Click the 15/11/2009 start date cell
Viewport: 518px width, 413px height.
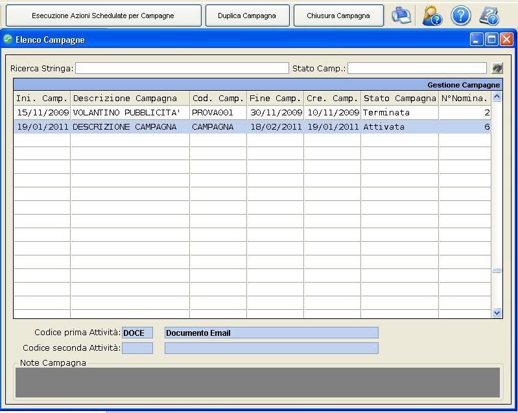point(42,113)
